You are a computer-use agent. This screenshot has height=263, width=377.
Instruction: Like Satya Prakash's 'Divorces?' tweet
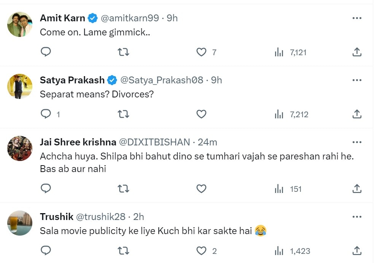(x=202, y=114)
